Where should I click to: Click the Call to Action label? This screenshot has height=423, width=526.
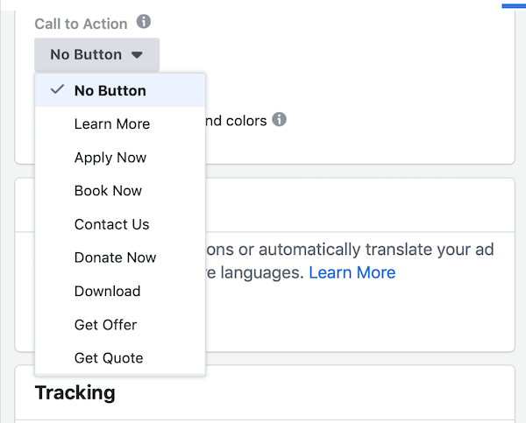tap(81, 24)
